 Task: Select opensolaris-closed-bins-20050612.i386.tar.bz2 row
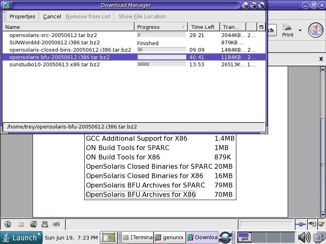[134, 50]
